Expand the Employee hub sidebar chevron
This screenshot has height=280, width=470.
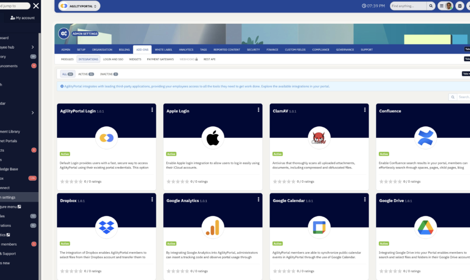tap(33, 47)
